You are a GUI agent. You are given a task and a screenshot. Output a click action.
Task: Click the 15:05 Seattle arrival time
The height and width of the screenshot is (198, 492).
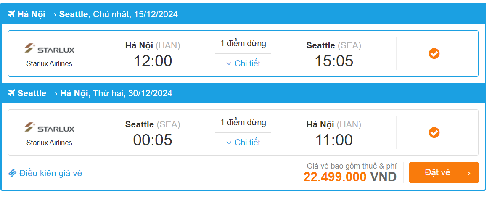point(334,61)
